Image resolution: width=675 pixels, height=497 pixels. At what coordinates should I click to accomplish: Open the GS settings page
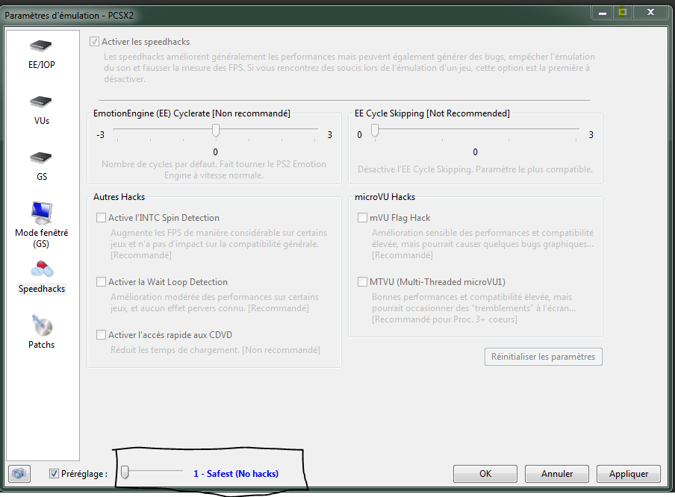click(x=42, y=158)
